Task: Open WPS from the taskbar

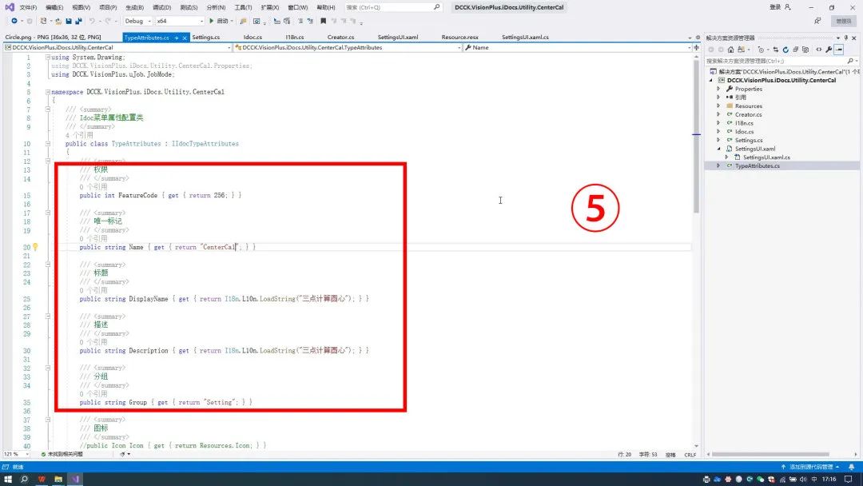Action: (42, 480)
